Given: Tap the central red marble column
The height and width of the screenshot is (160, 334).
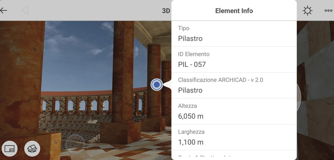Looking at the screenshot, I should coord(122,72).
